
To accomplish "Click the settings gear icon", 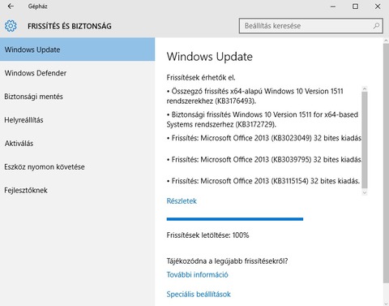I will tap(11, 26).
